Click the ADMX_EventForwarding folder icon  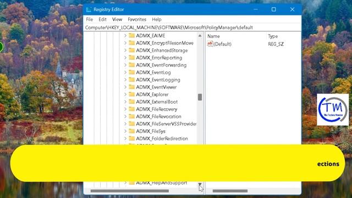(x=132, y=65)
